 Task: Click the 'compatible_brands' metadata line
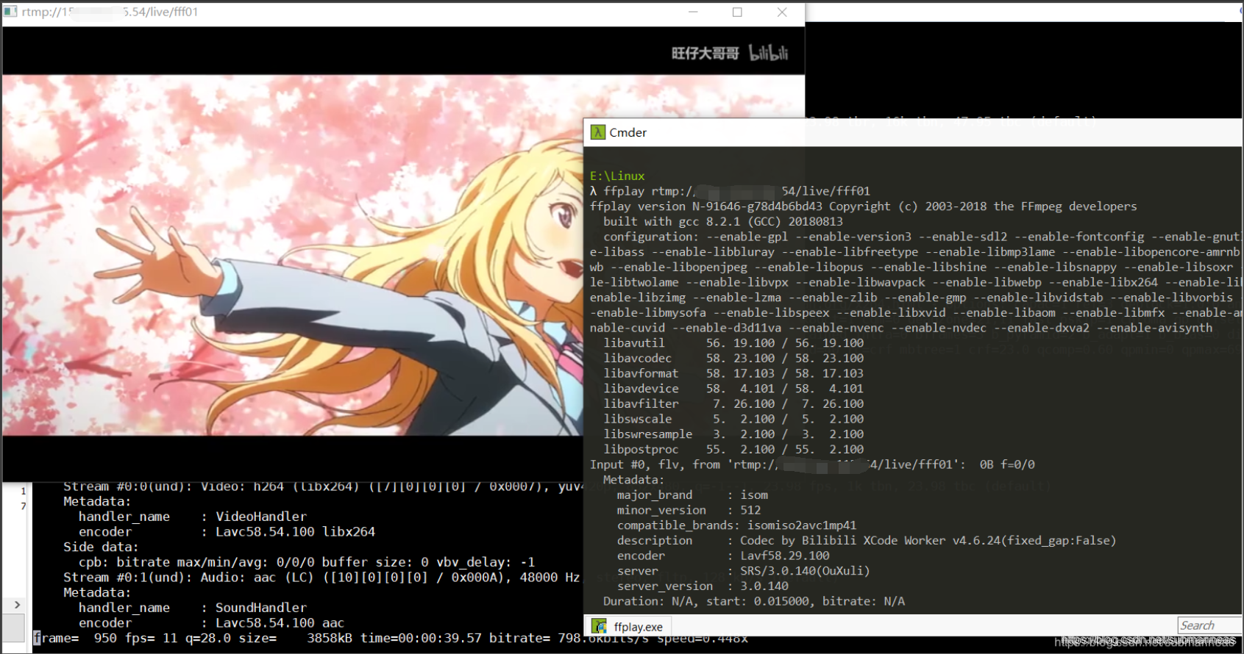[736, 525]
